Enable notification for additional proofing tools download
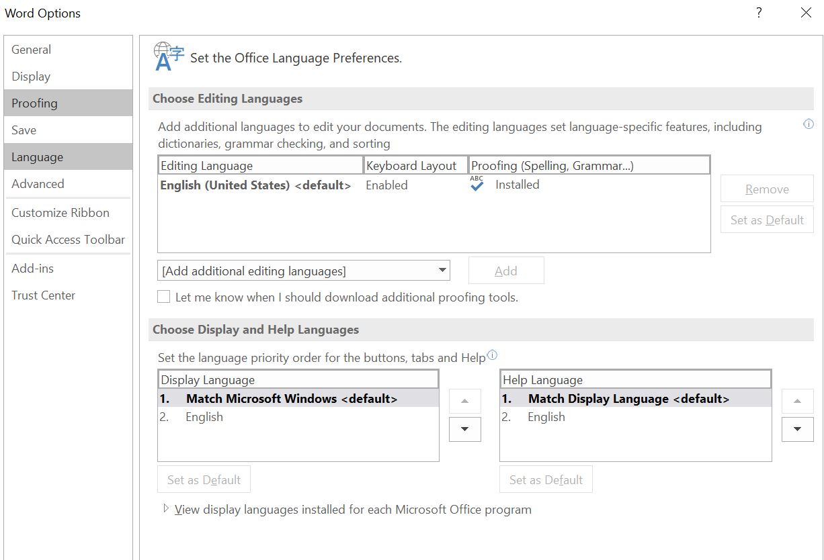Screen dimensions: 824x560 (x=163, y=296)
